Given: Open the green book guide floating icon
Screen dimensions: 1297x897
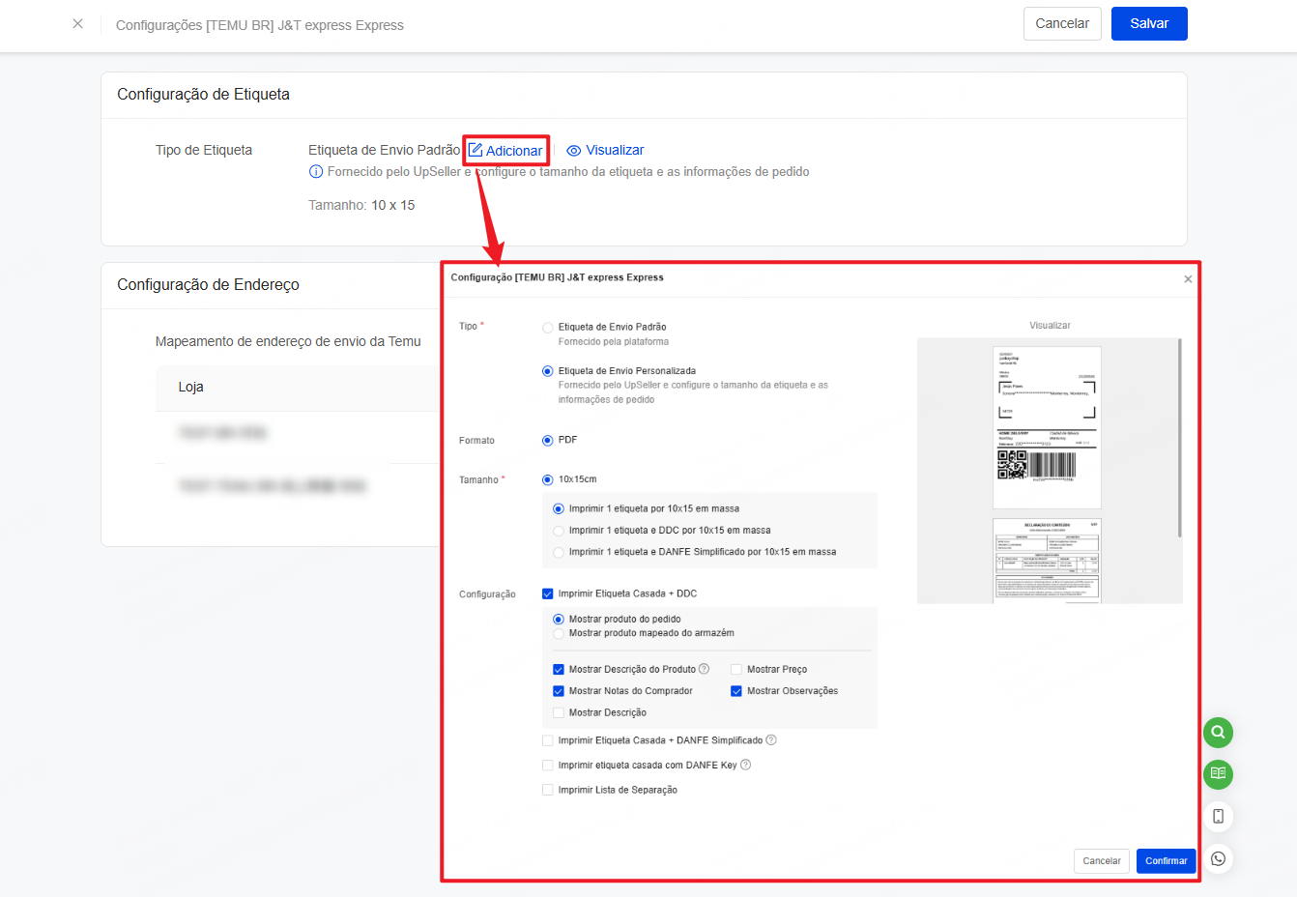Looking at the screenshot, I should tap(1218, 773).
